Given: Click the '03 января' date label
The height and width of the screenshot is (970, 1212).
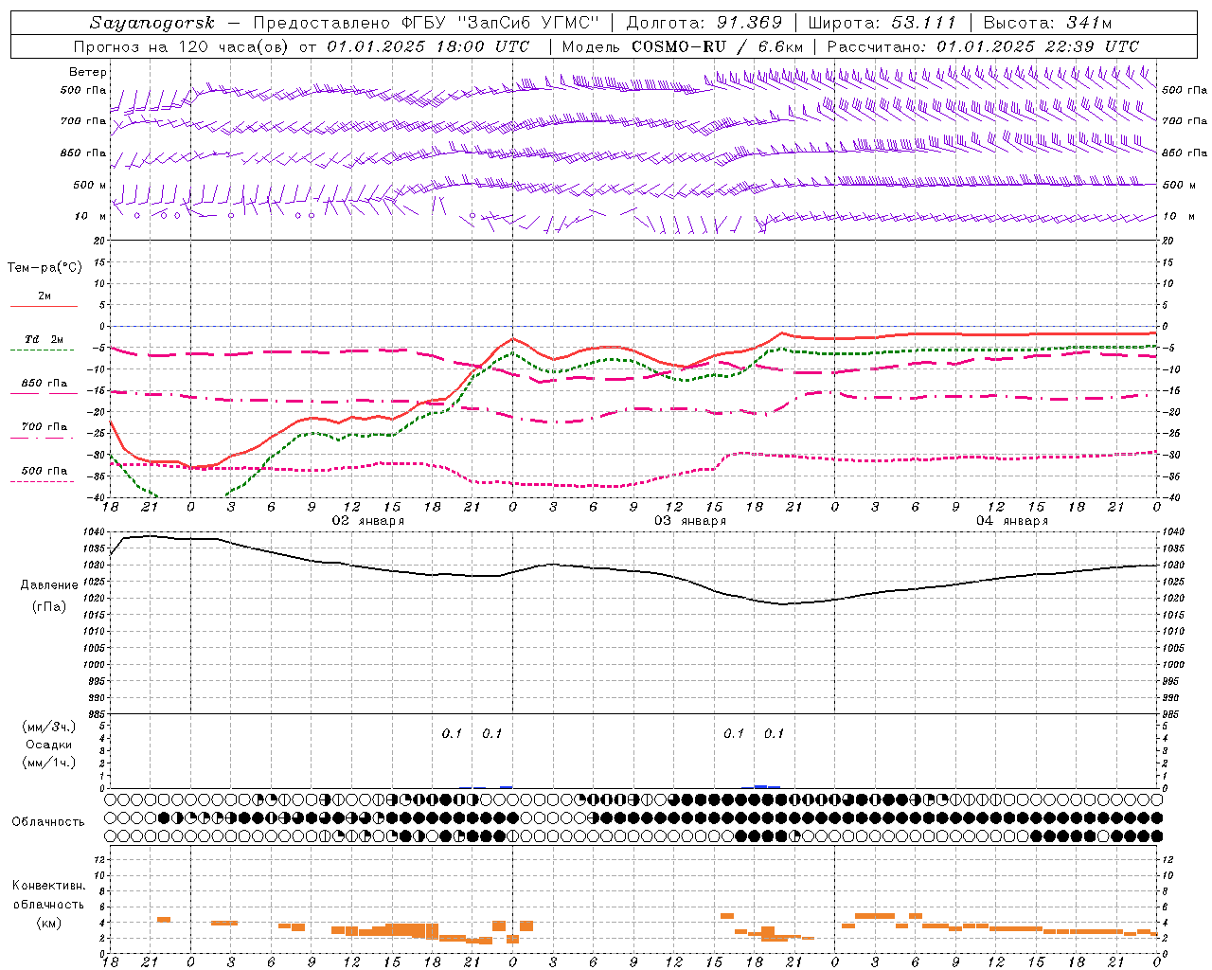Looking at the screenshot, I should click(689, 521).
